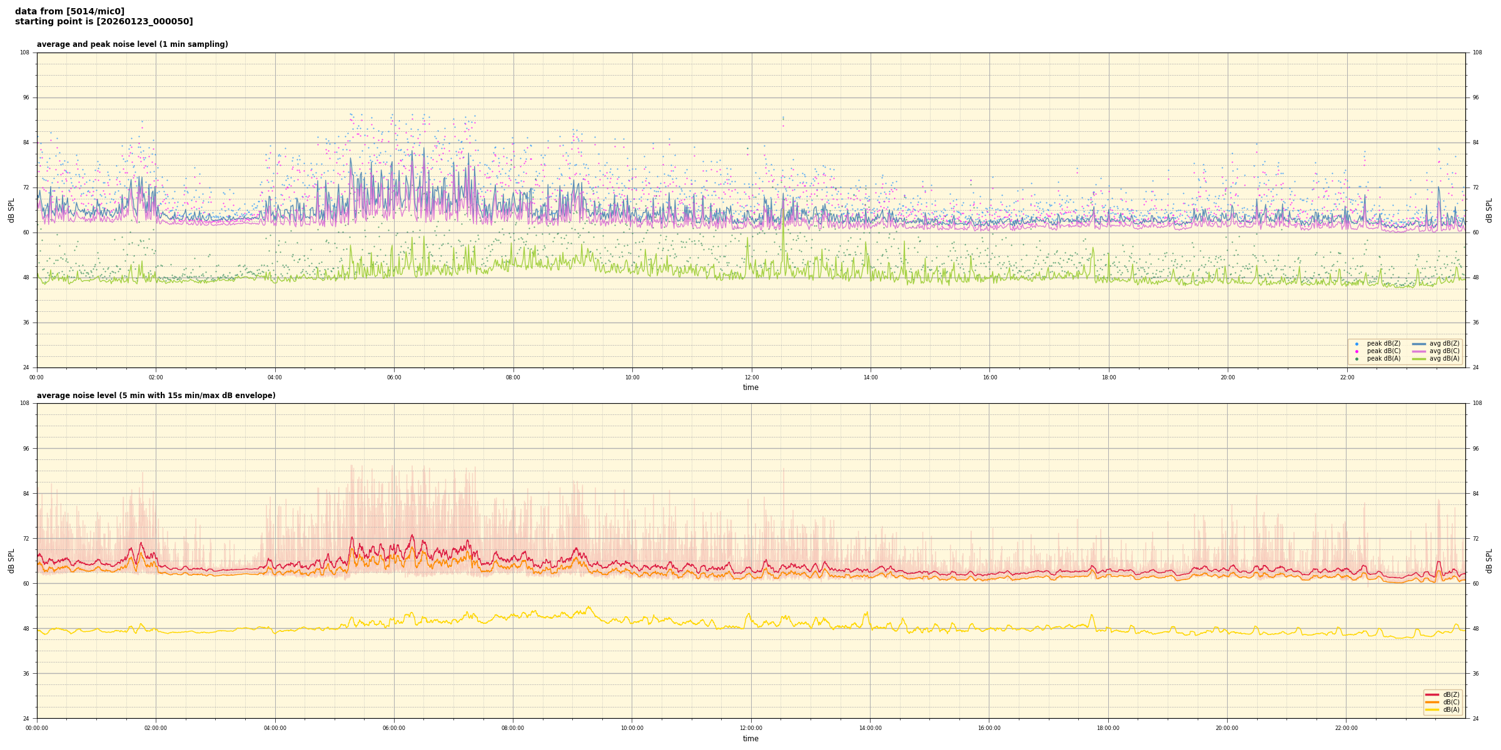The height and width of the screenshot is (750, 1501).
Task: Click the orange dB(C) legend entry in bottom chart
Action: pos(1432,702)
